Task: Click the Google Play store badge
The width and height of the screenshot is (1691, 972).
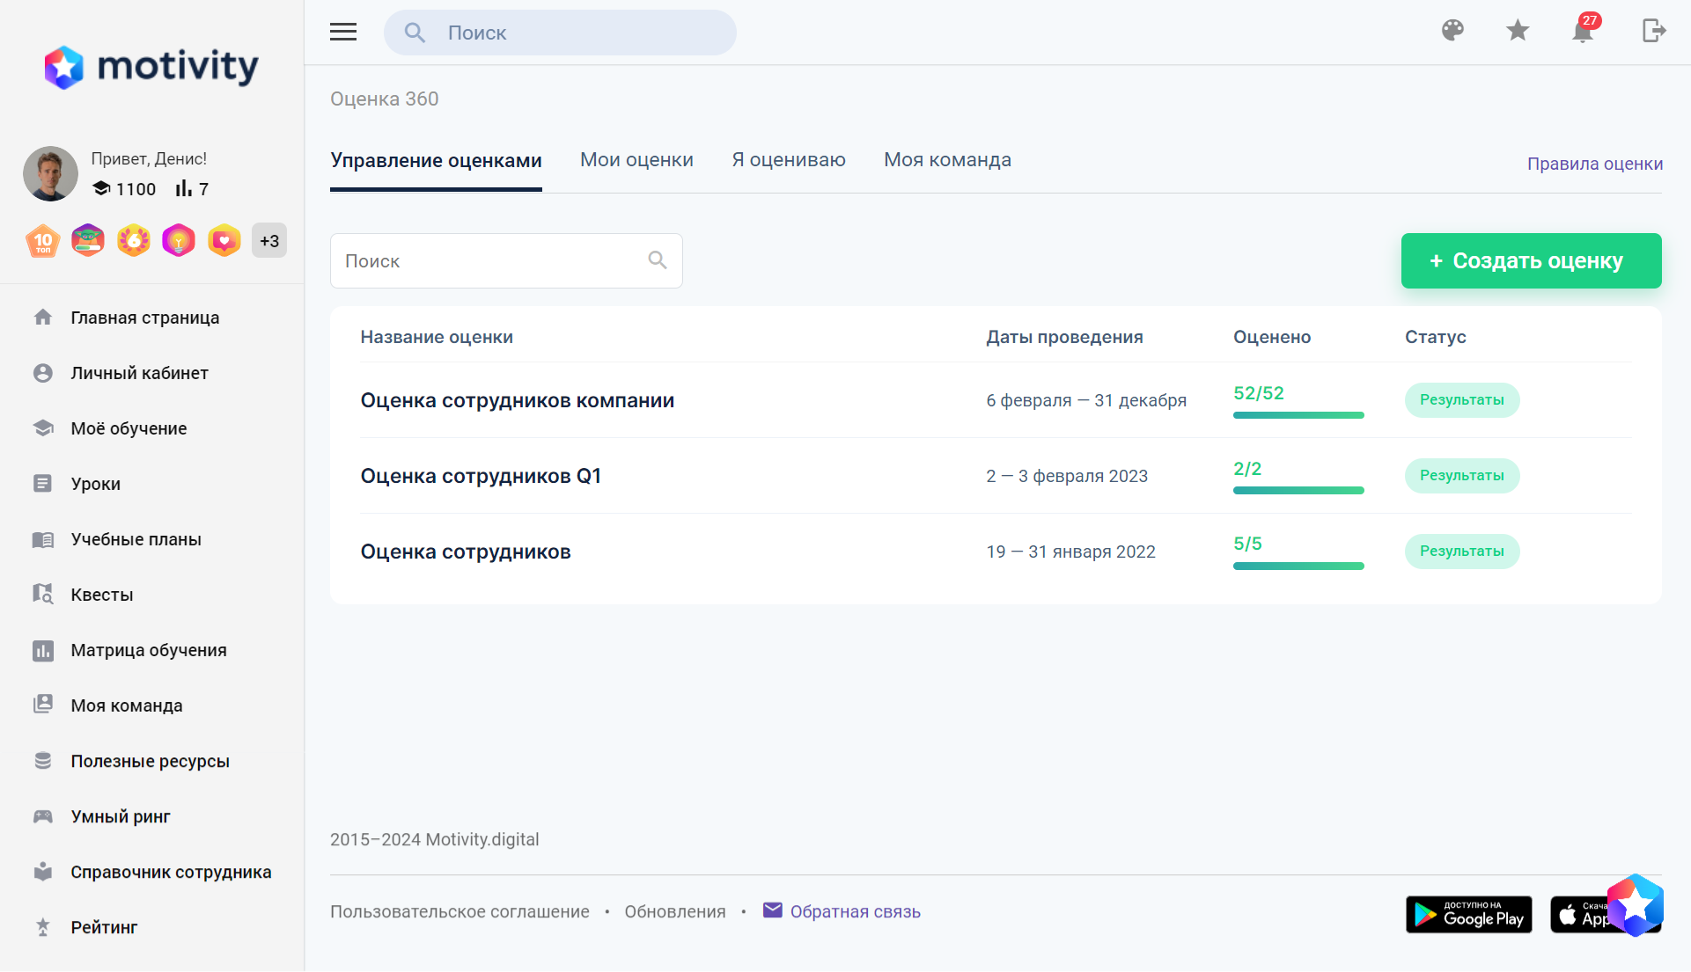Action: coord(1468,915)
